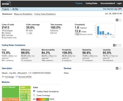The width and height of the screenshot is (123, 101).
Task: Click the 0% to 100% color gradient bar
Action: pos(43,99)
